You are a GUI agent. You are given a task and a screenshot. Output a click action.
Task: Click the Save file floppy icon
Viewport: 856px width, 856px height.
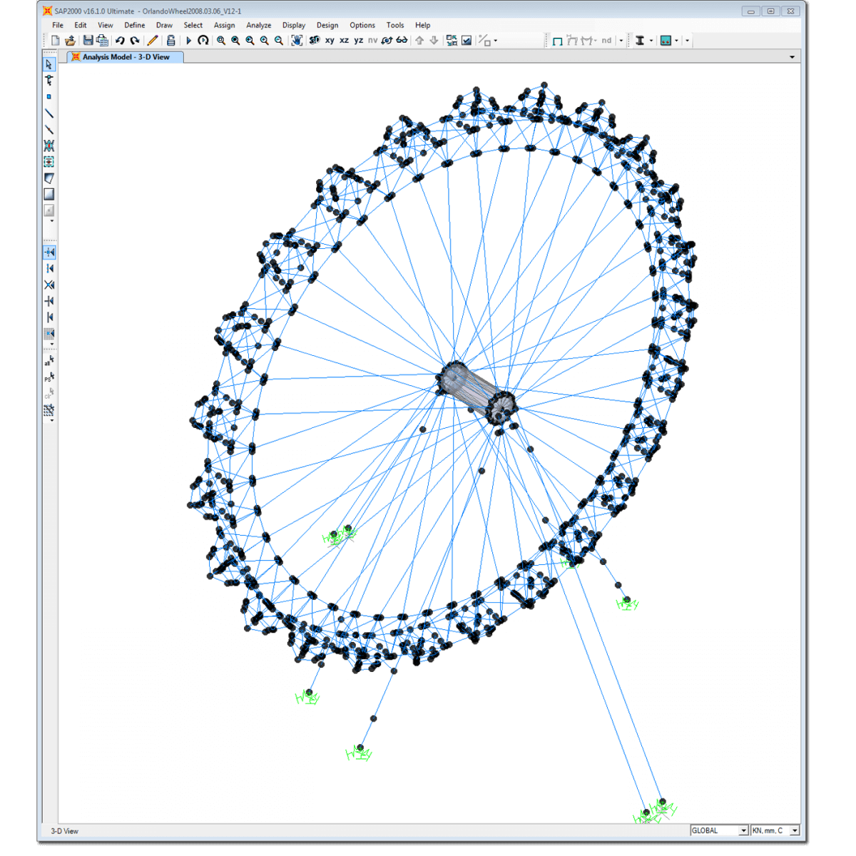coord(88,41)
